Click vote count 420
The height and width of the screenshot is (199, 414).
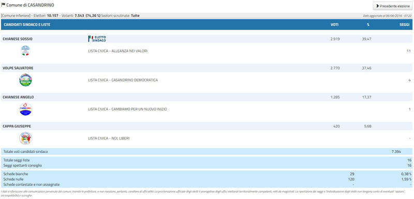pos(336,126)
